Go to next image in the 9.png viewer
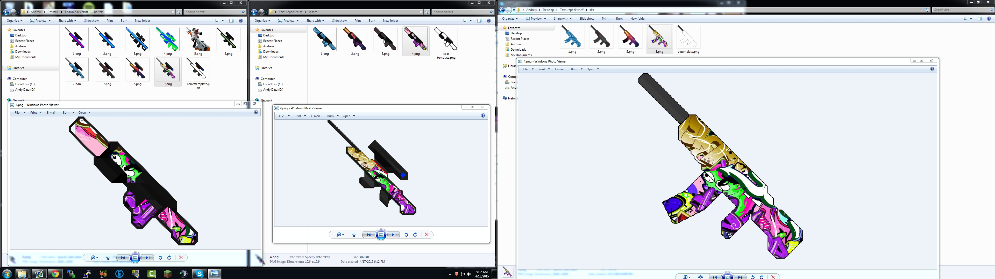Image resolution: width=995 pixels, height=279 pixels. pyautogui.click(x=394, y=235)
